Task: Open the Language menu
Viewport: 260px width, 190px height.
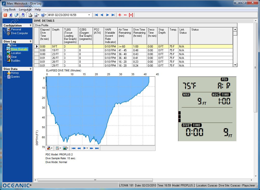Action: click(25, 10)
